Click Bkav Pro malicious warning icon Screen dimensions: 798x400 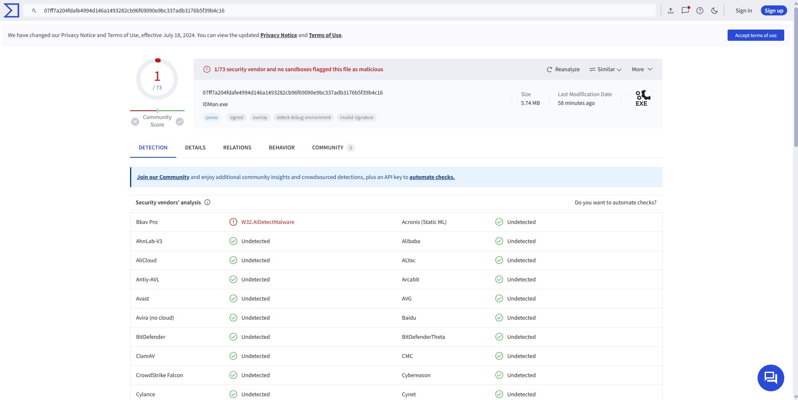tap(233, 222)
